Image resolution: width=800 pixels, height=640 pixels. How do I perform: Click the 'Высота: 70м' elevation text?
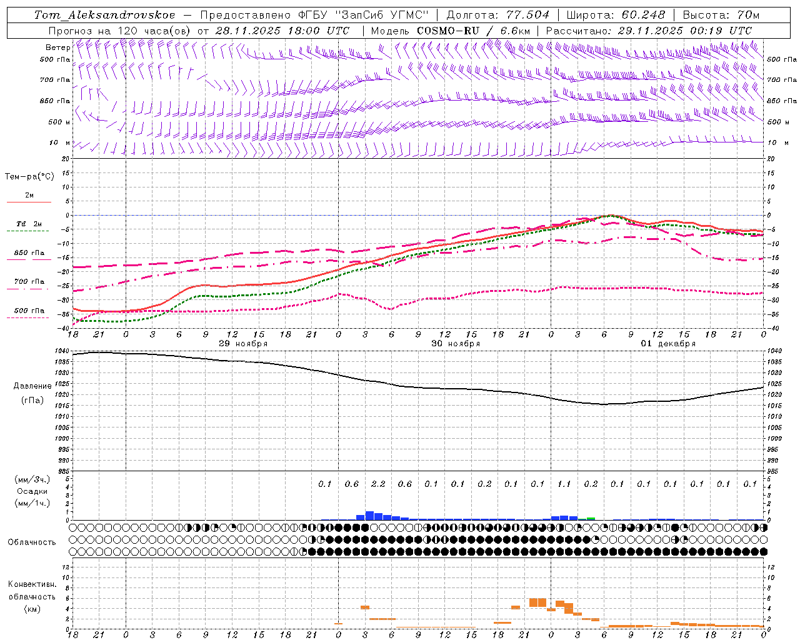click(721, 15)
